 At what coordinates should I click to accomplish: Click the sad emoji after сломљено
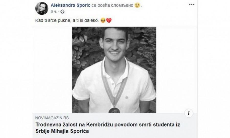click(x=137, y=5)
